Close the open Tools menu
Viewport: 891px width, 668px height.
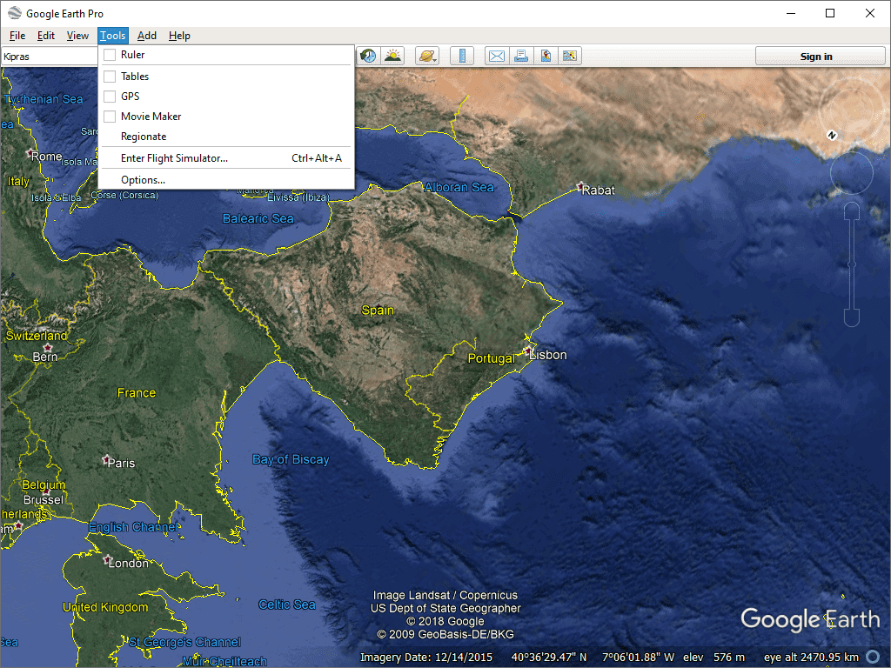[x=113, y=36]
